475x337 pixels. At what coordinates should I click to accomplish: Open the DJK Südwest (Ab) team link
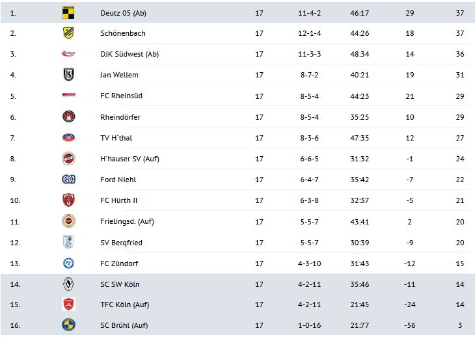click(129, 54)
